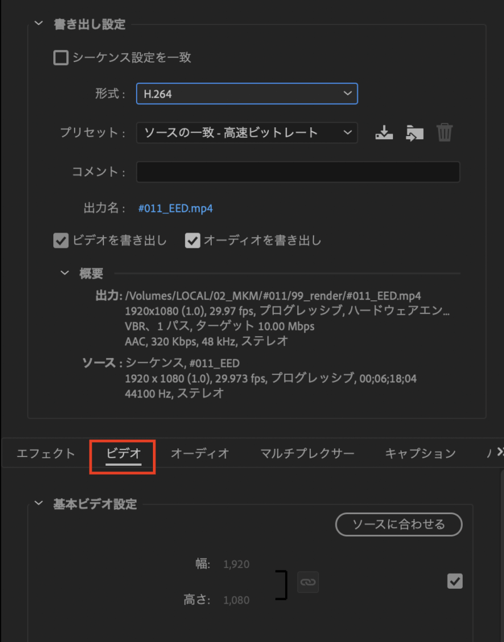Collapse the 概要 section

click(65, 273)
